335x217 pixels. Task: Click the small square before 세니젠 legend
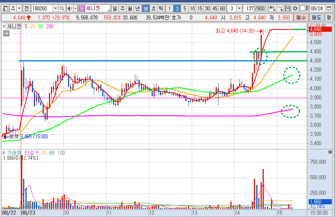pyautogui.click(x=4, y=26)
